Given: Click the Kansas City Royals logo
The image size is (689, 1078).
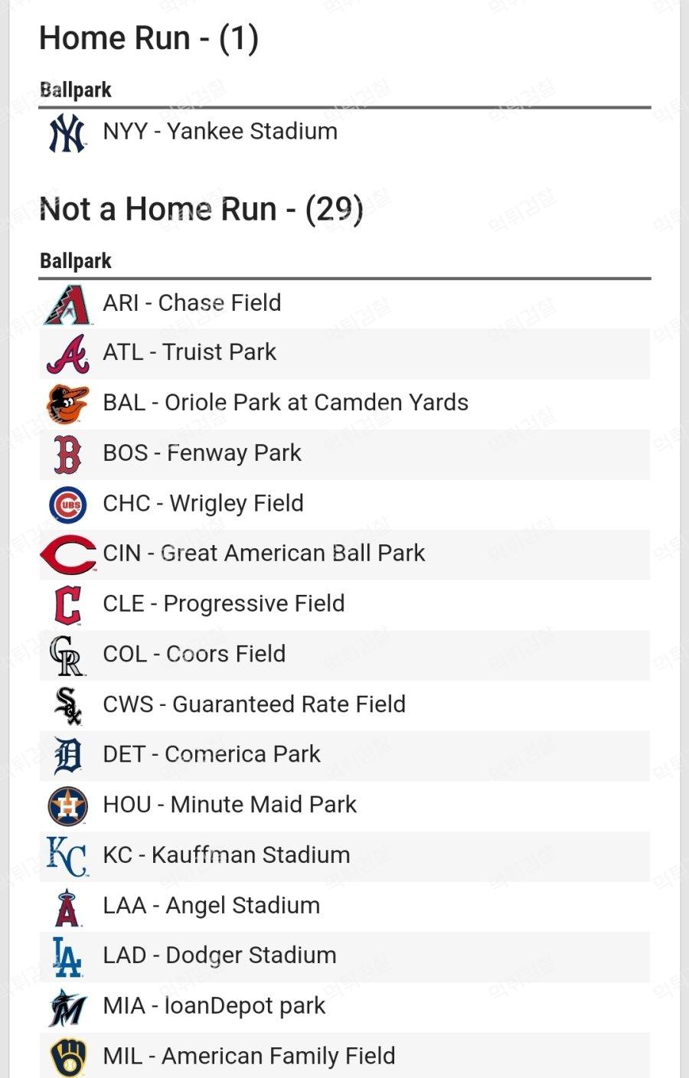Looking at the screenshot, I should [67, 856].
